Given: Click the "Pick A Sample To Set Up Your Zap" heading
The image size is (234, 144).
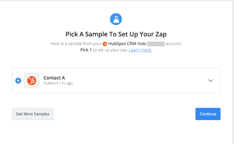Looking at the screenshot, I should (x=116, y=34).
